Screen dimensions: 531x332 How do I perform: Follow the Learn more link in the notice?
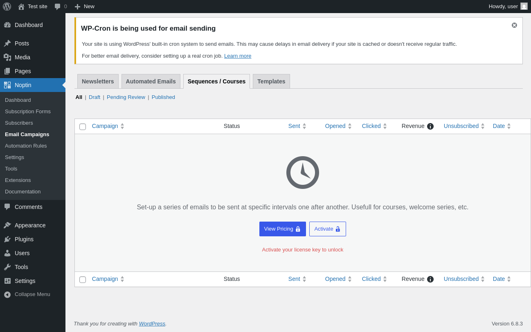click(238, 56)
